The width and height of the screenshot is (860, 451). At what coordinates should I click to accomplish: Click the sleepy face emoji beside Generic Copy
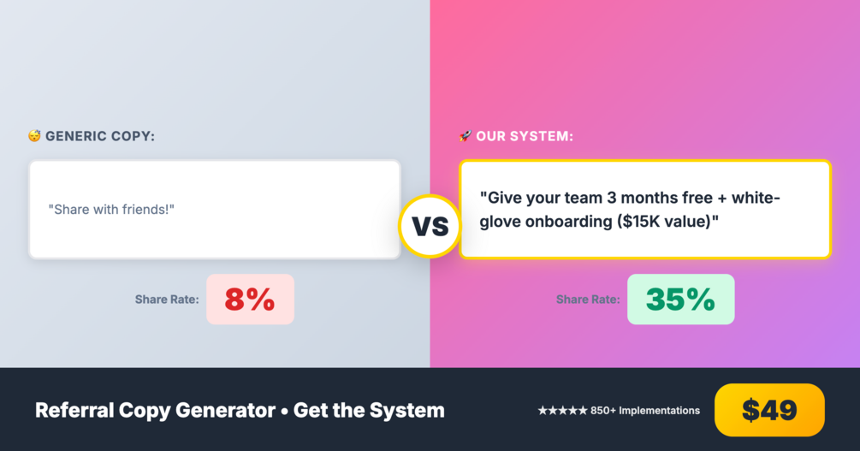pos(34,136)
